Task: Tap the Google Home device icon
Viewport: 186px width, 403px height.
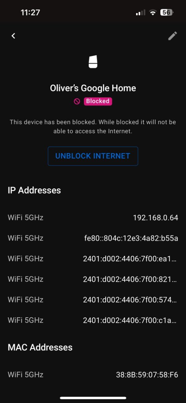Action: tap(93, 62)
